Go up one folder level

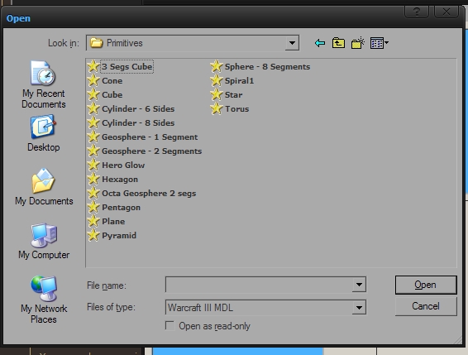(338, 43)
